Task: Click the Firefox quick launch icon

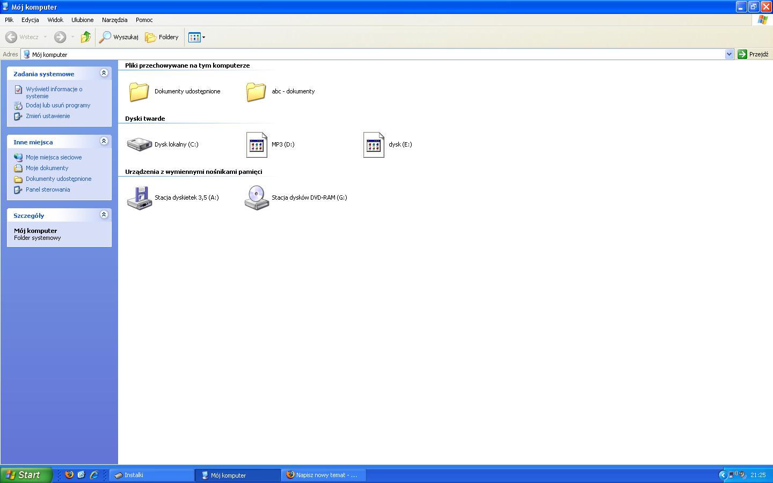Action: tap(69, 475)
